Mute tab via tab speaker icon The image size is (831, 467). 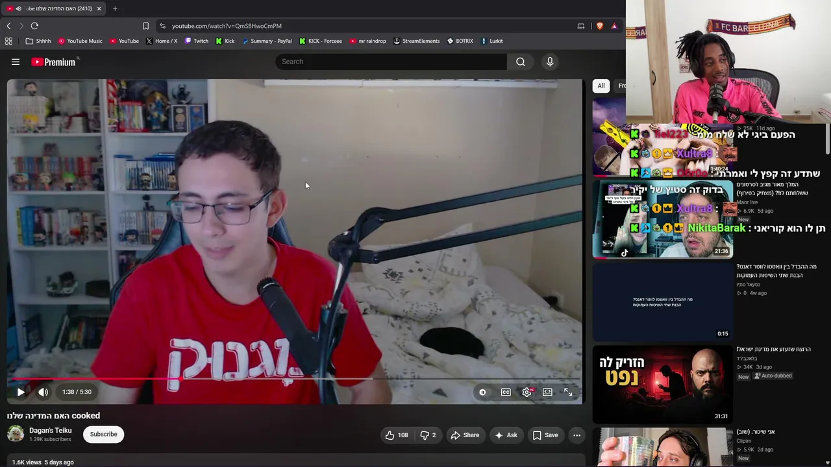coord(18,8)
